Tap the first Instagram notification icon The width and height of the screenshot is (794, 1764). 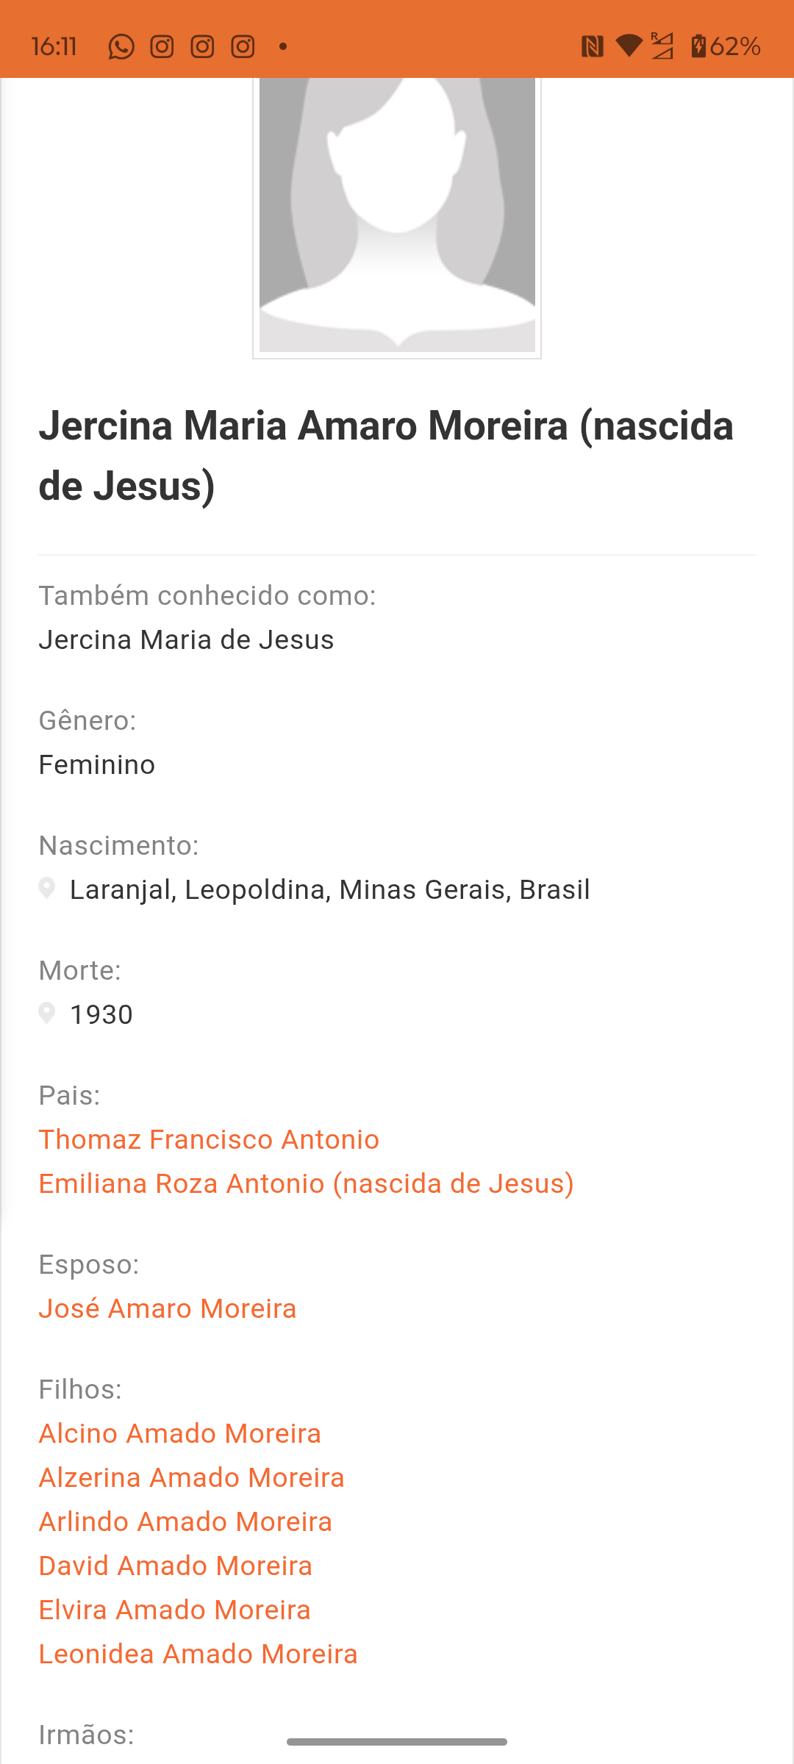tap(162, 47)
